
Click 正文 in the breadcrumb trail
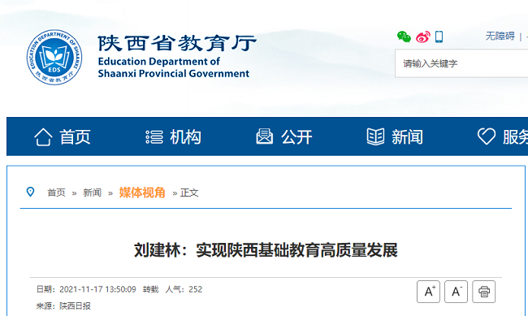pyautogui.click(x=189, y=193)
